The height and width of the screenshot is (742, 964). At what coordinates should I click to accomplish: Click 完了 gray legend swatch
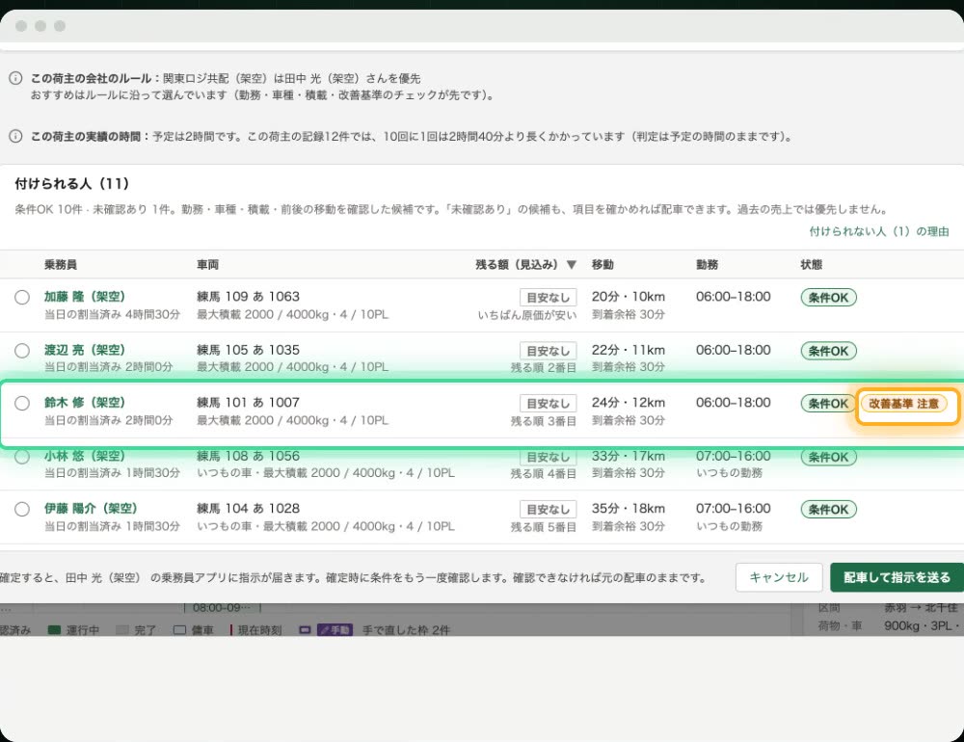[x=121, y=630]
